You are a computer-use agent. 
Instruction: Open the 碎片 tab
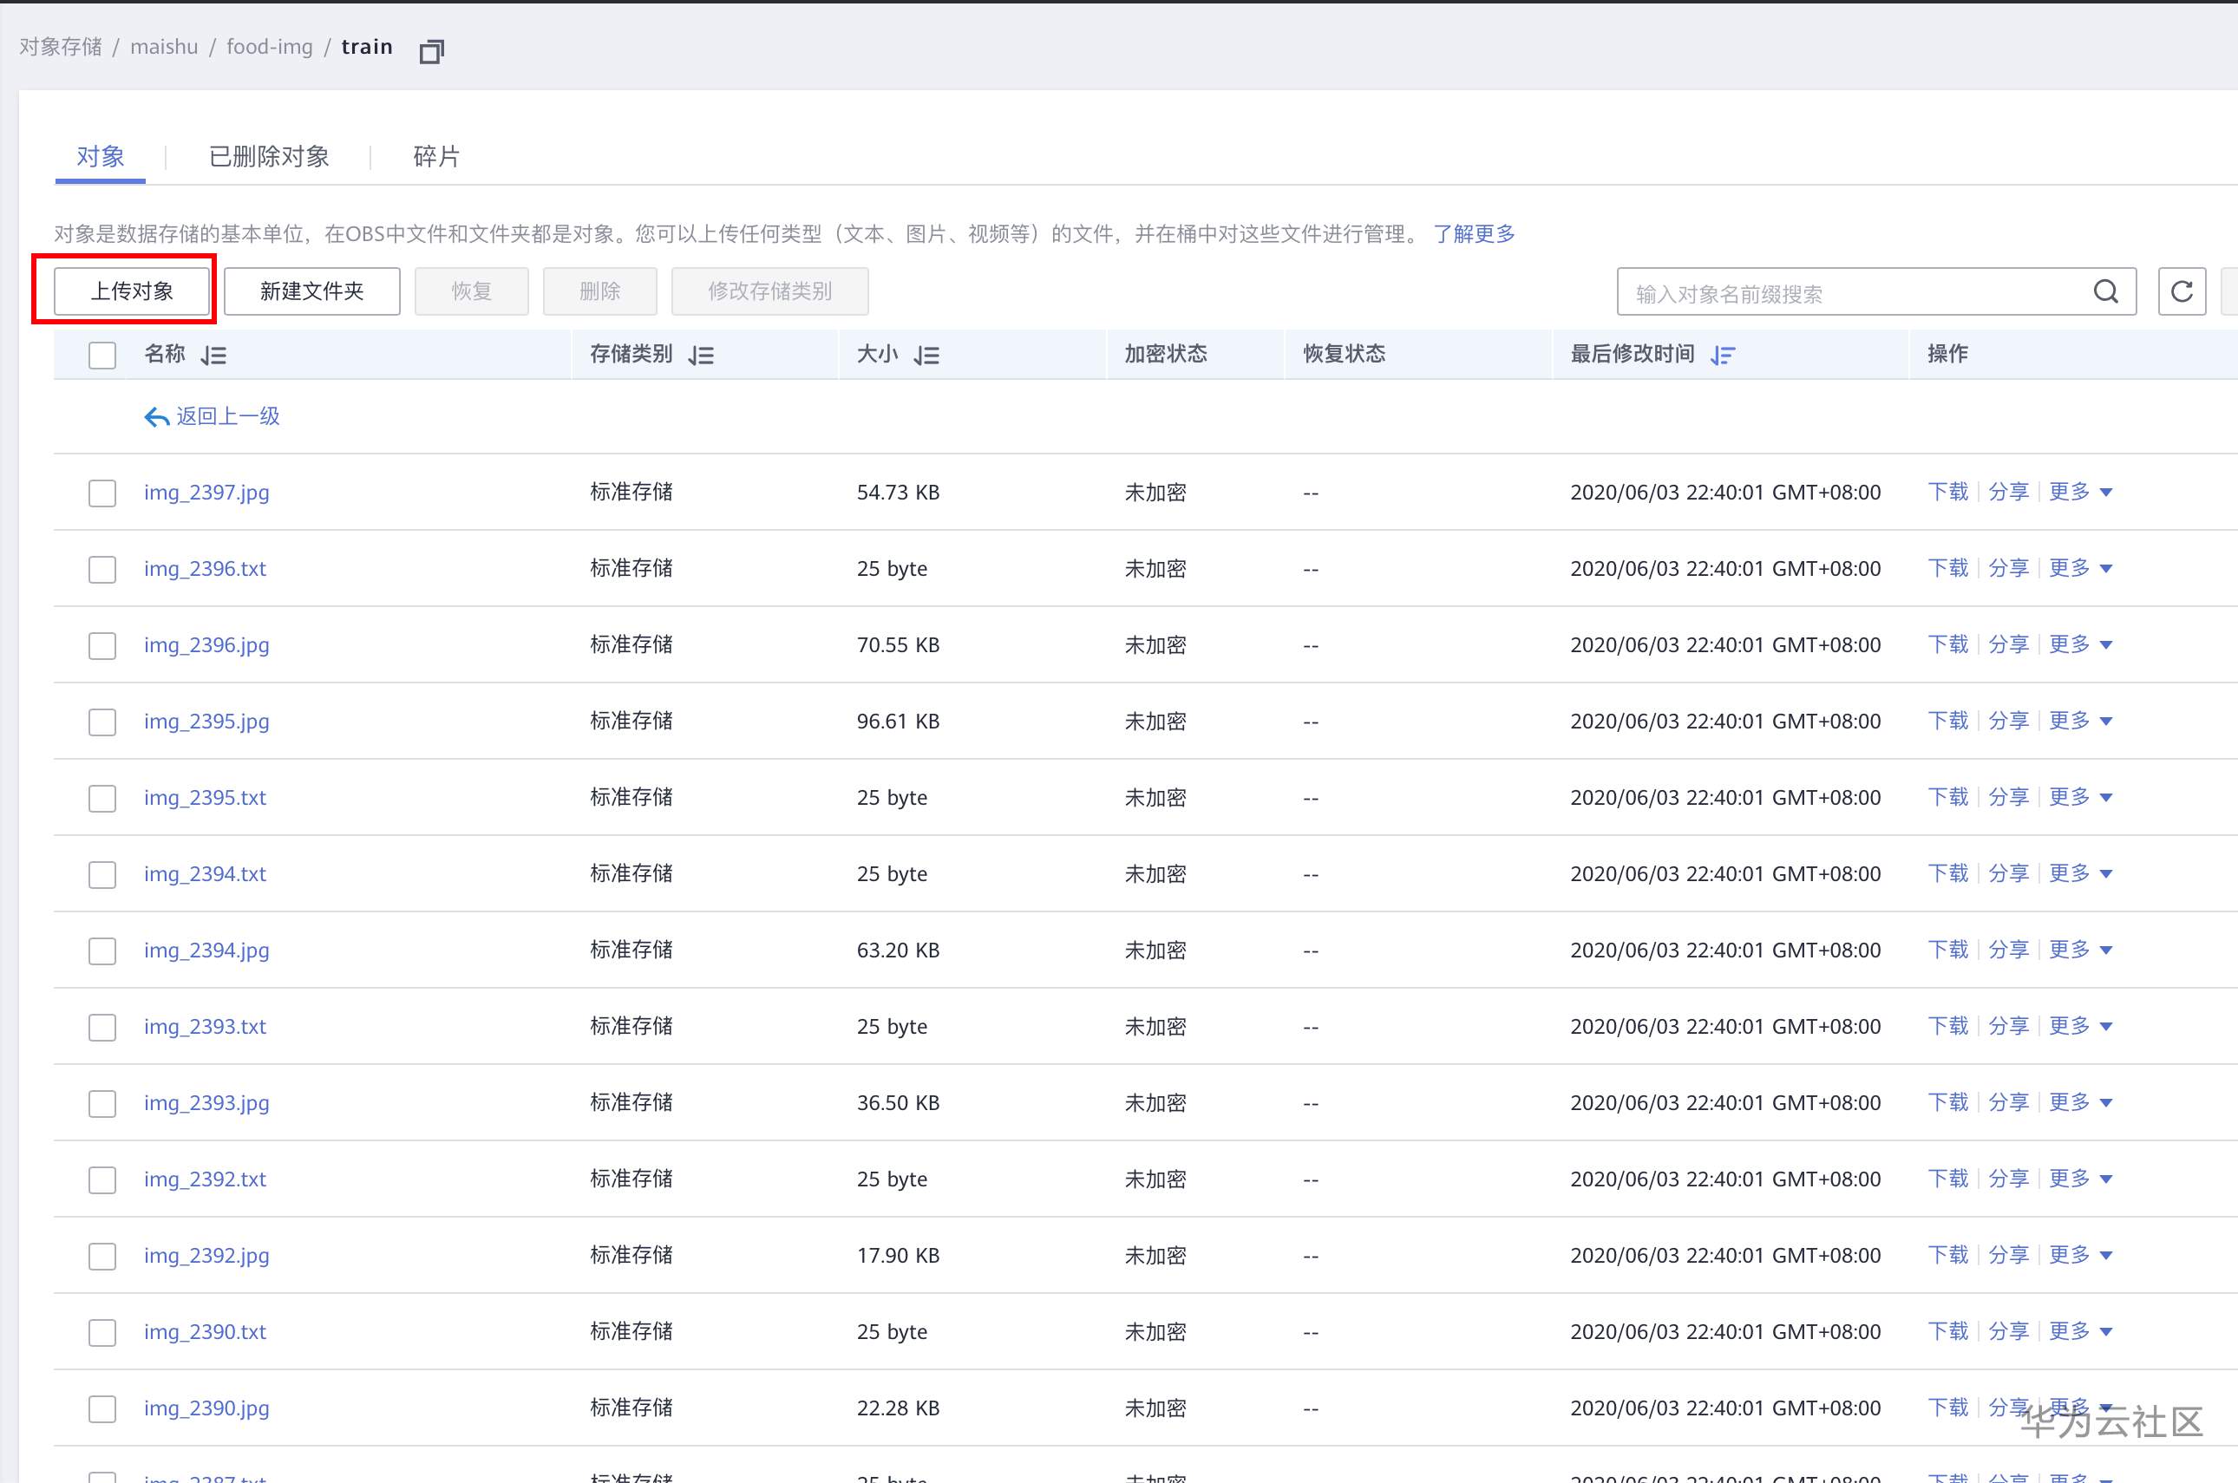435,156
